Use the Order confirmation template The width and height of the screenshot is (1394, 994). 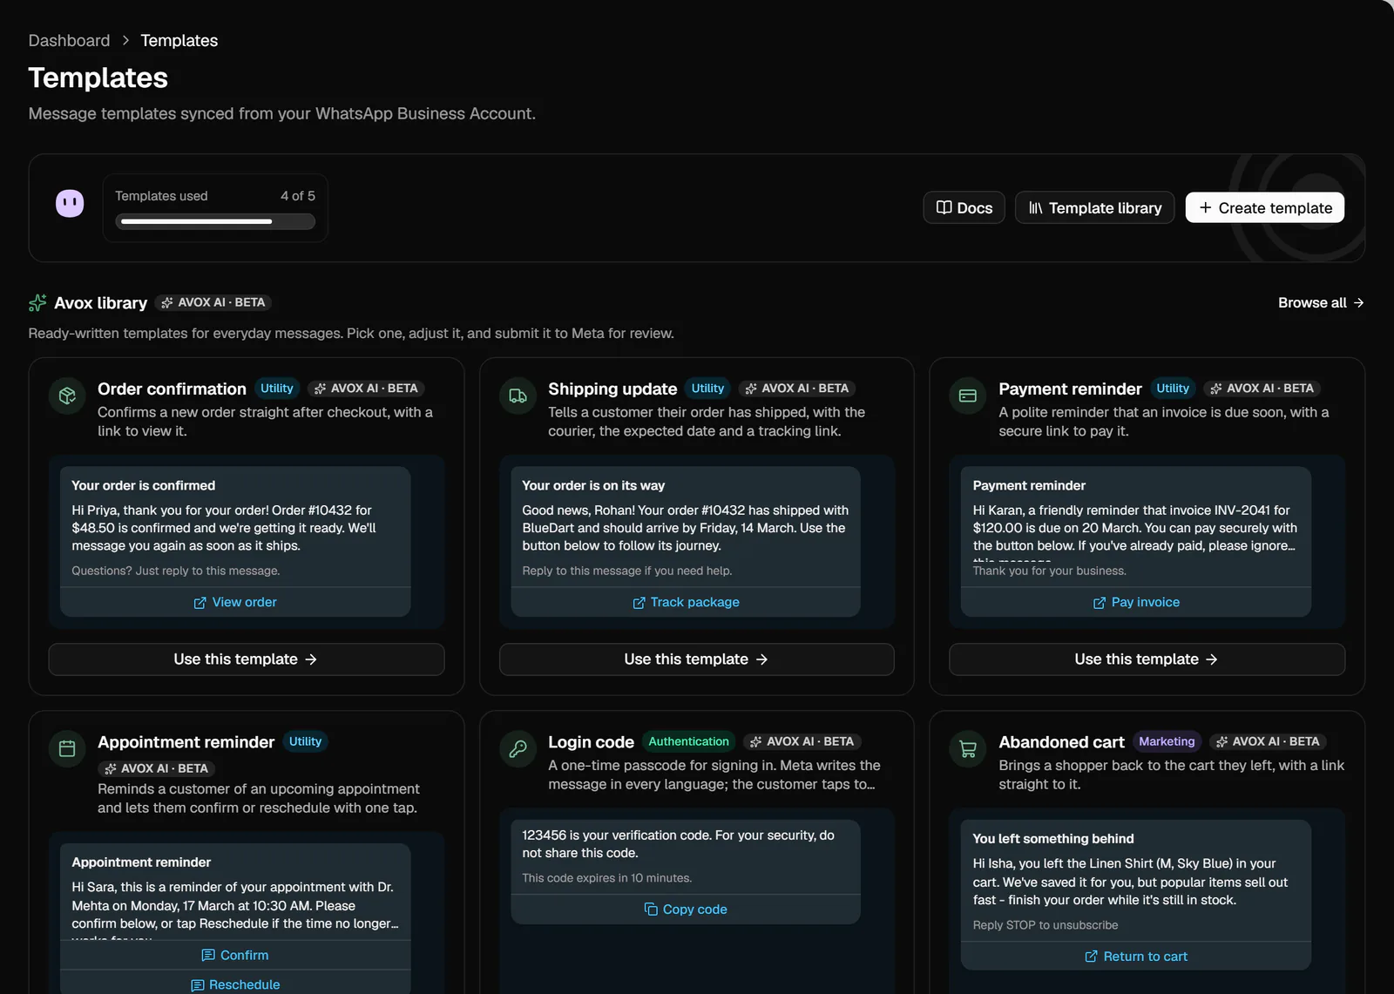click(247, 659)
